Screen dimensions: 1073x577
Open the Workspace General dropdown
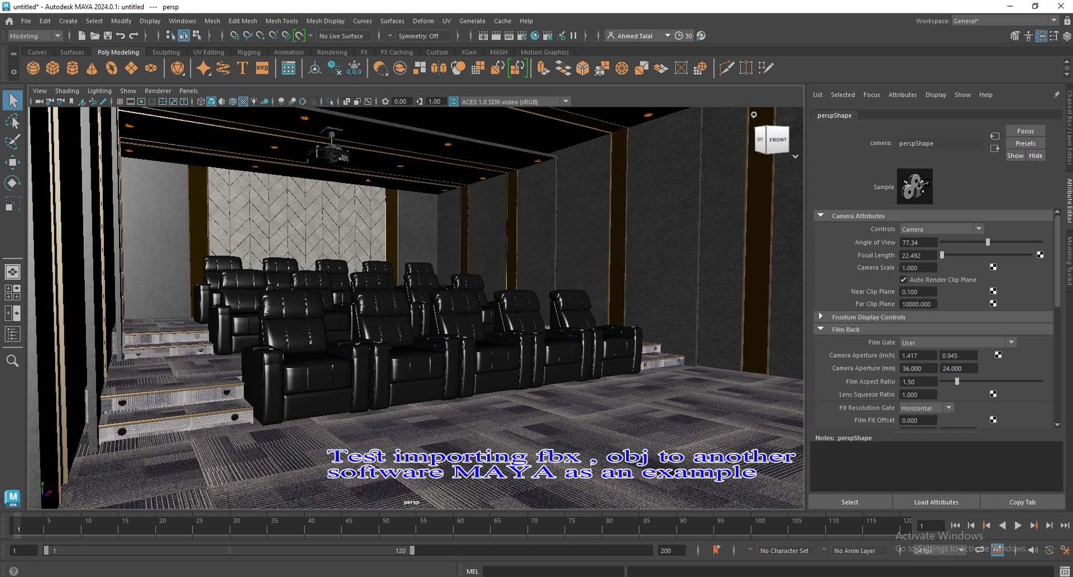tap(1004, 21)
